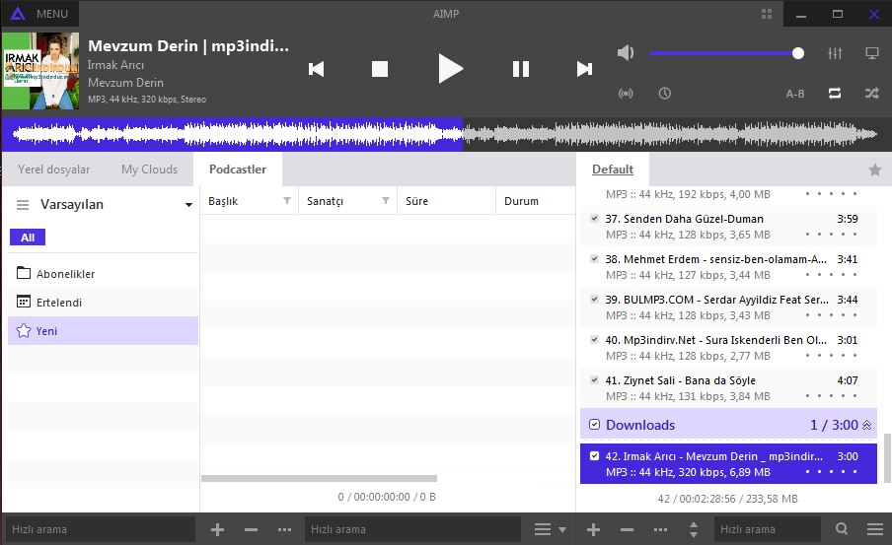This screenshot has height=545, width=892.
Task: Click the left panel Hızlı arama field
Action: tap(100, 529)
